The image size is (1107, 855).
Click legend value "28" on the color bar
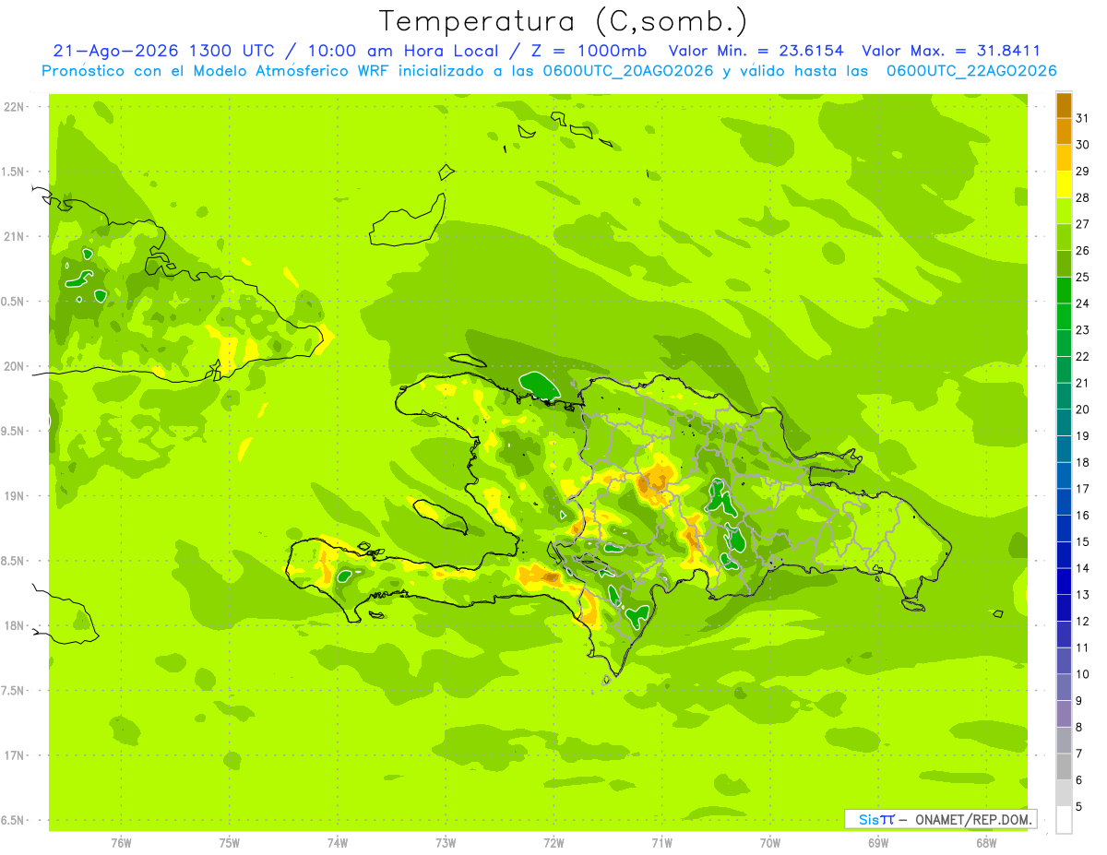[x=1082, y=197]
